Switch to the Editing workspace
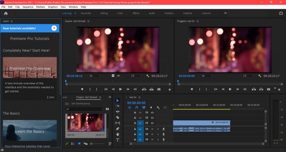Image resolution: width=286 pixels, height=152 pixels. 104,13
